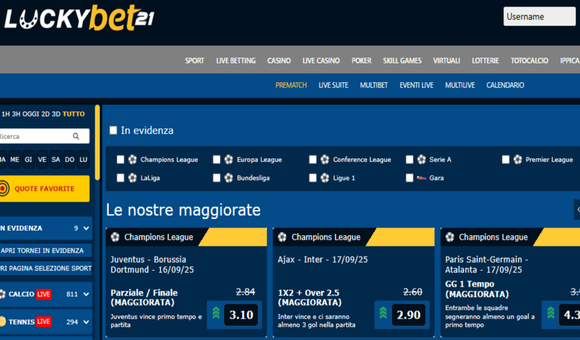
Task: Open the Casino menu
Action: click(x=279, y=61)
